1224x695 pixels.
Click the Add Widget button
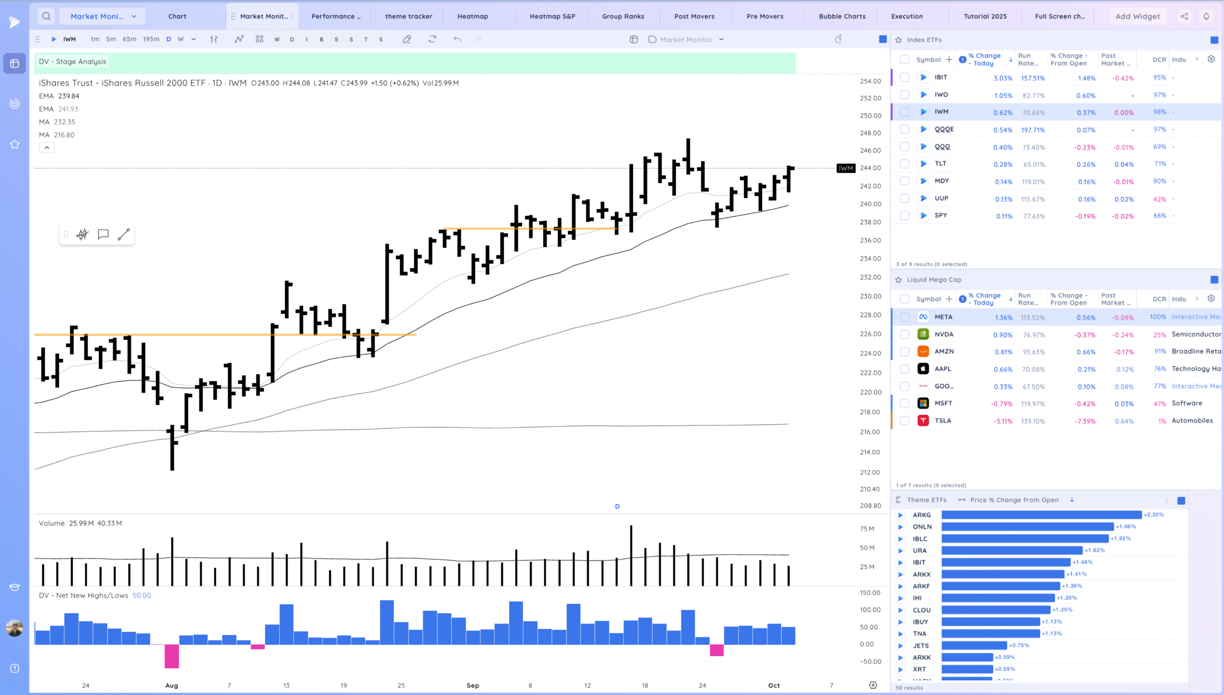pyautogui.click(x=1137, y=16)
